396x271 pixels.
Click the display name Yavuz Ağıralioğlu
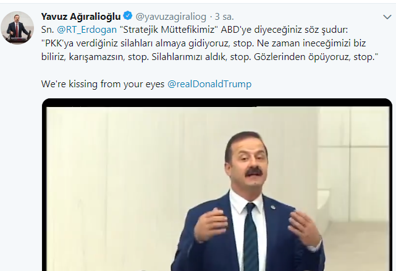[81, 17]
